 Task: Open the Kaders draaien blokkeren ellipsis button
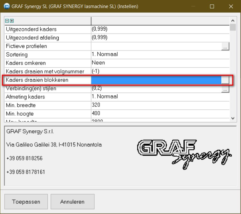pos(225,80)
